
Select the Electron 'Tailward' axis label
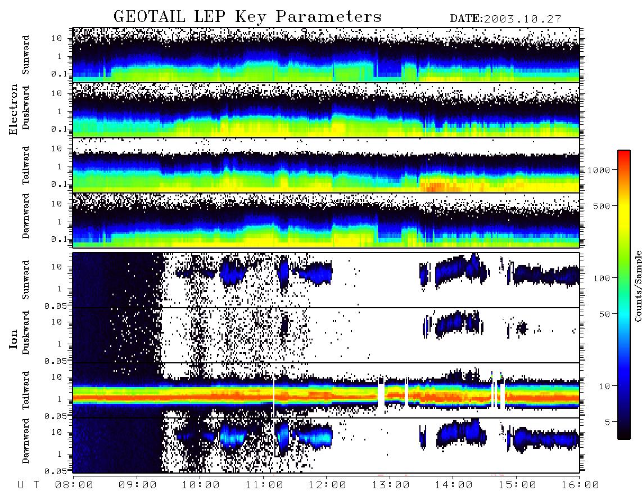pos(26,165)
